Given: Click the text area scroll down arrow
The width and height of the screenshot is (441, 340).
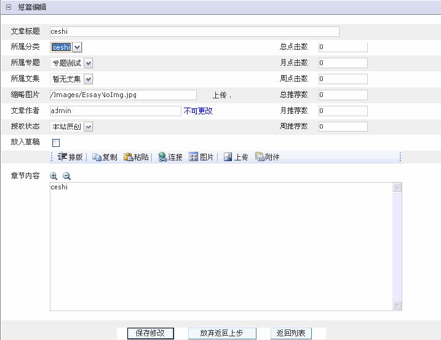Looking at the screenshot, I should [397, 306].
